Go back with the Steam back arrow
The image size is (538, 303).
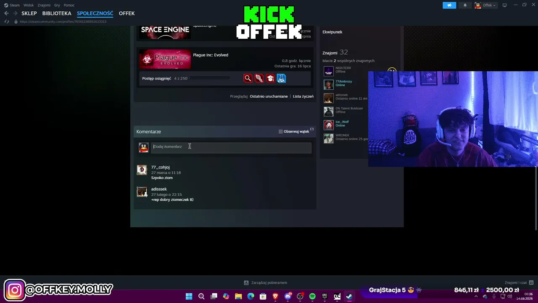[x=6, y=13]
